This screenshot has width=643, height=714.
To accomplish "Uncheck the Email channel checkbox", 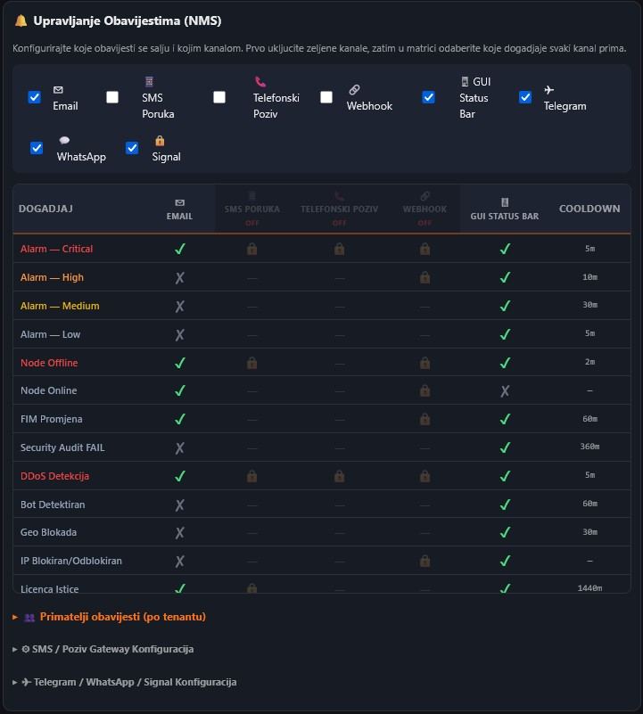I will tap(35, 97).
